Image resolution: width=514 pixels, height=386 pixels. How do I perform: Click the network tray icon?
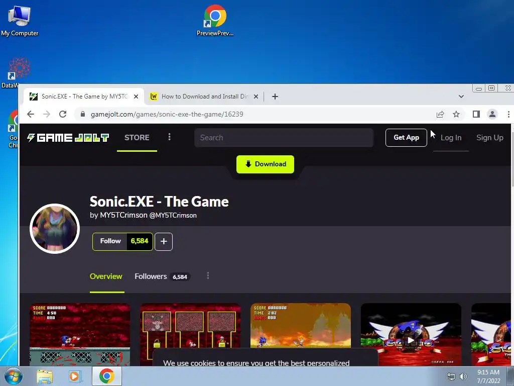point(451,376)
